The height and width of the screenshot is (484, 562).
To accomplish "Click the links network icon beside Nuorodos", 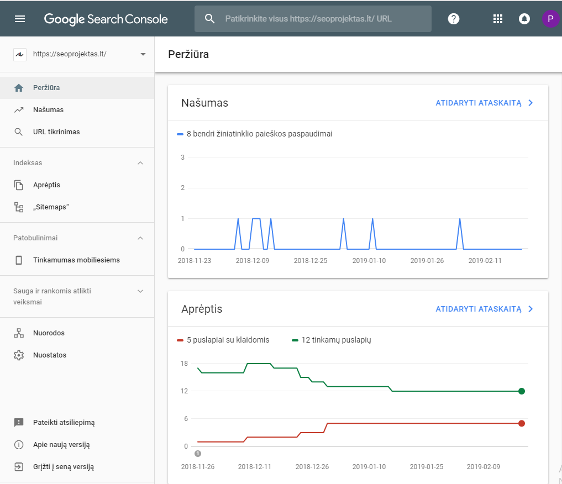I will 19,333.
